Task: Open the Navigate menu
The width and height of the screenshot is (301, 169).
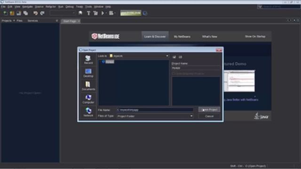Action: pyautogui.click(x=27, y=7)
